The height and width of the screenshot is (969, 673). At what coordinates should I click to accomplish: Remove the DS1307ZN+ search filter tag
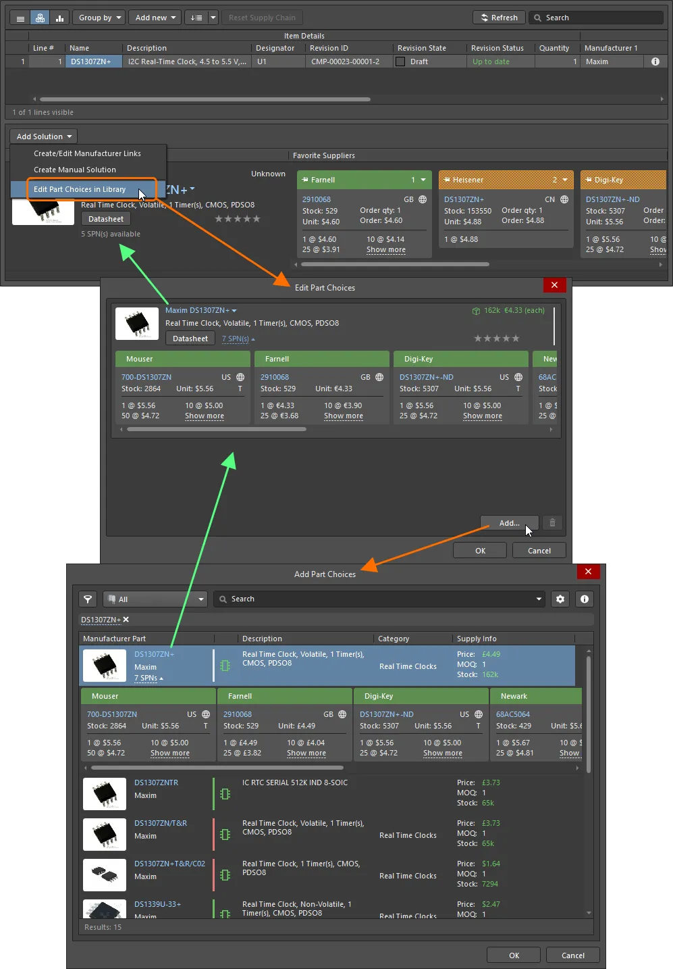[126, 620]
